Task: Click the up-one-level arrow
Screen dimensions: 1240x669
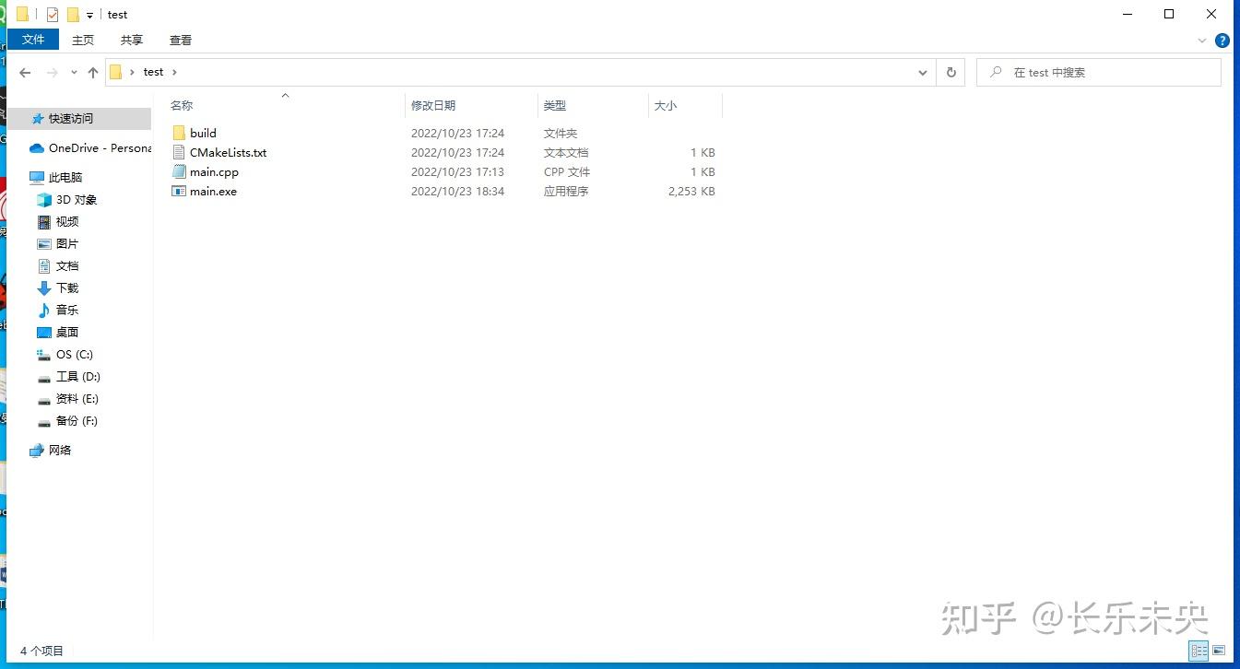Action: point(93,72)
